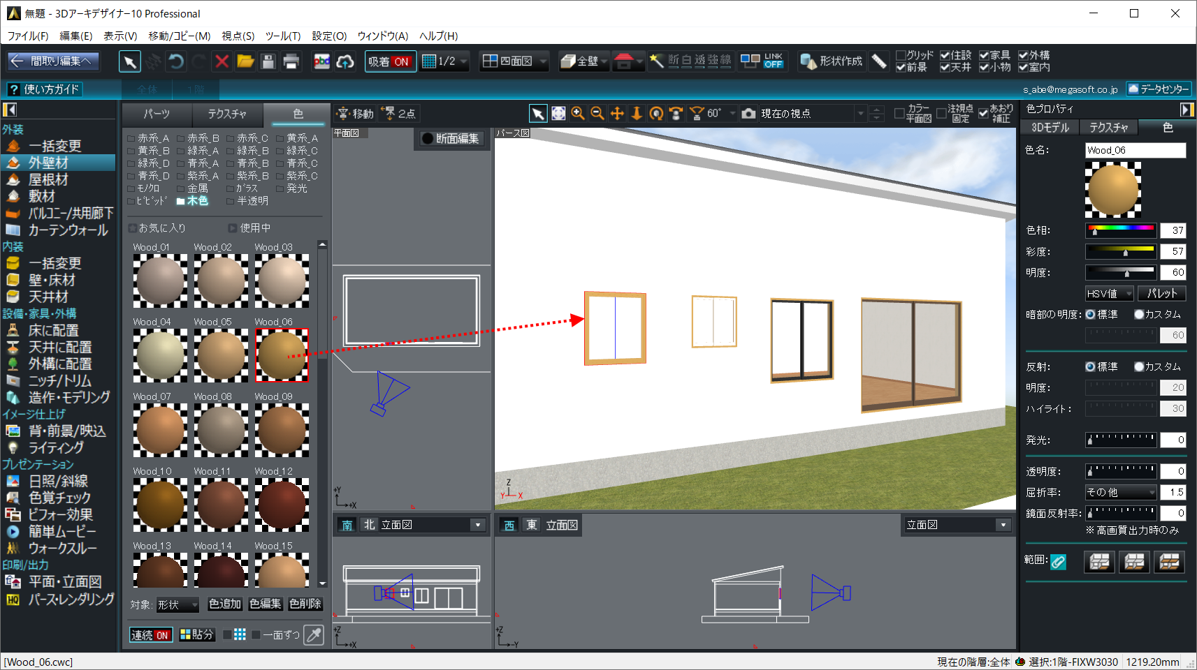Click the camera viewpoint icon

pos(748,113)
